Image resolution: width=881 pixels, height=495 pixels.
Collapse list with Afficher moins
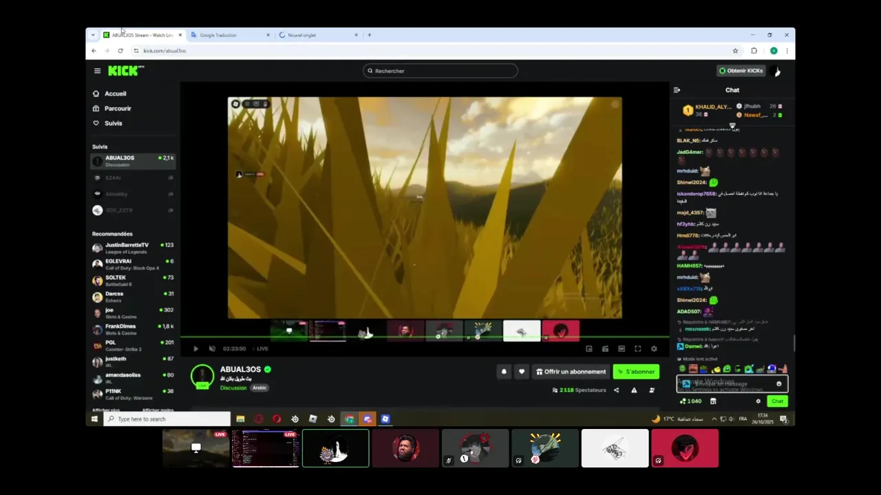158,410
